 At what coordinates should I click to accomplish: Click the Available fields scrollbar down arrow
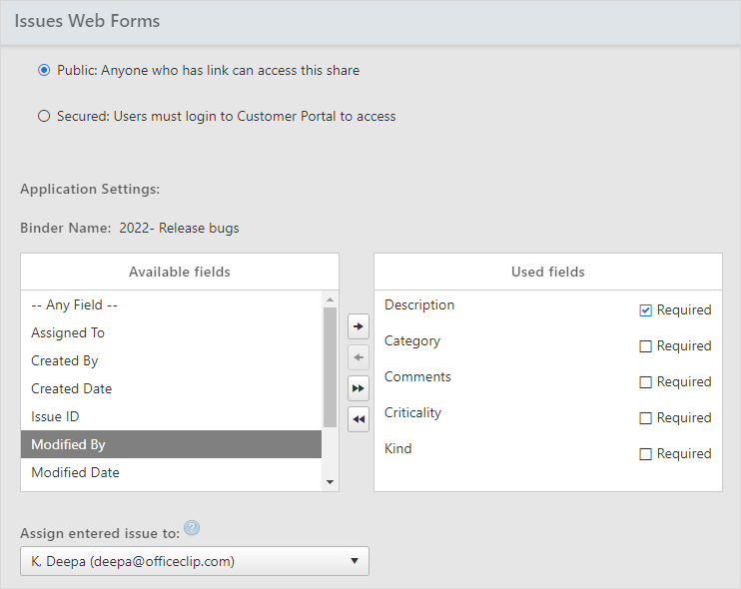(x=330, y=482)
